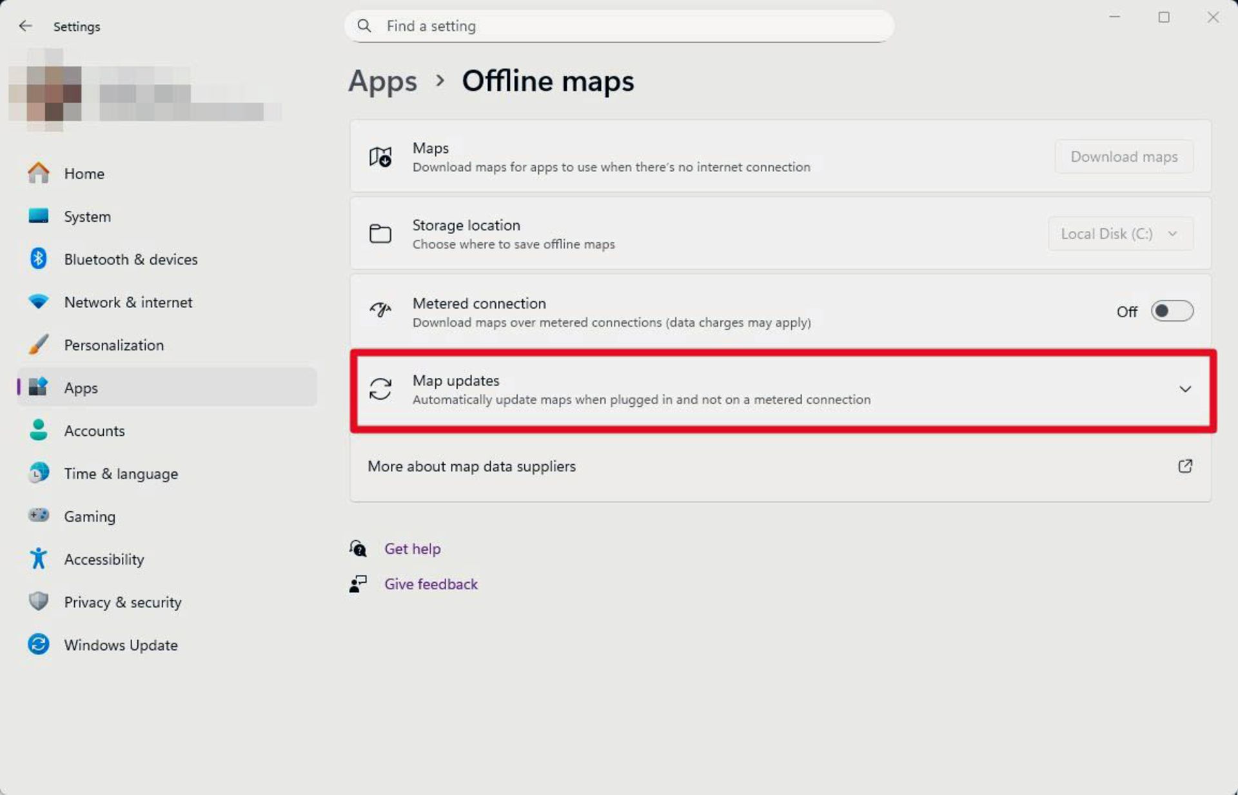The height and width of the screenshot is (795, 1238).
Task: Open the Local Disk (C:) storage dropdown
Action: pos(1120,234)
